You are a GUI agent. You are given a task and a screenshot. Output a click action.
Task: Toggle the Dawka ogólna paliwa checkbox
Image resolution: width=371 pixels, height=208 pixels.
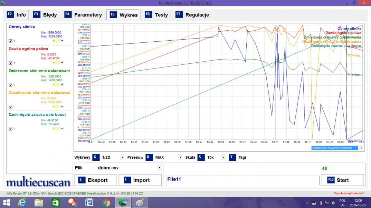pyautogui.click(x=10, y=63)
